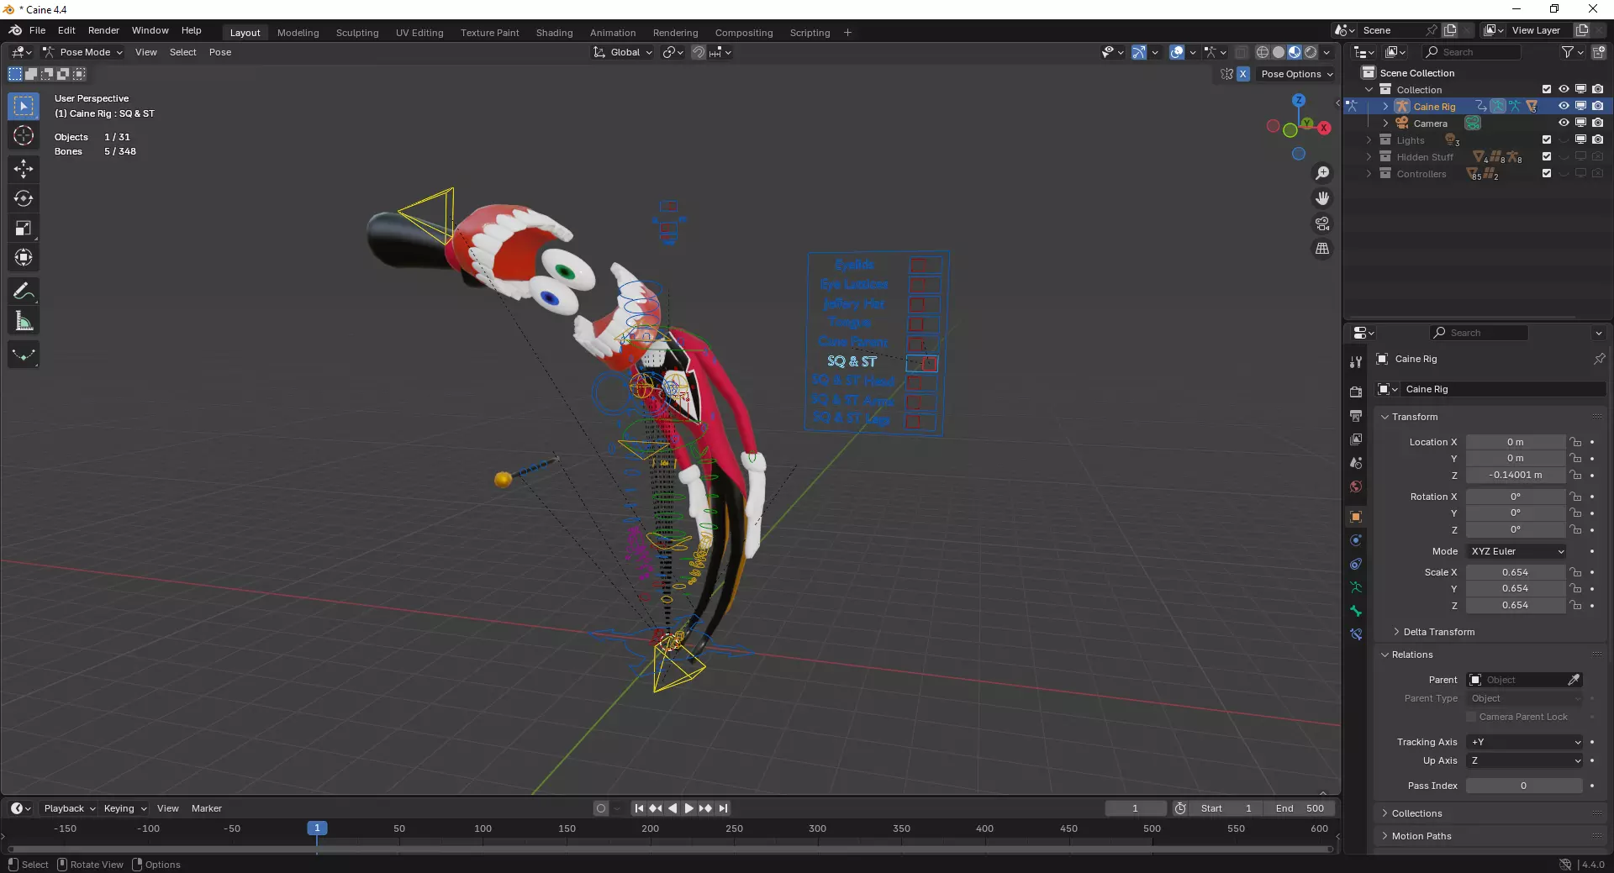Switch to the Sculpting workspace tab
Image resolution: width=1614 pixels, height=873 pixels.
[357, 33]
